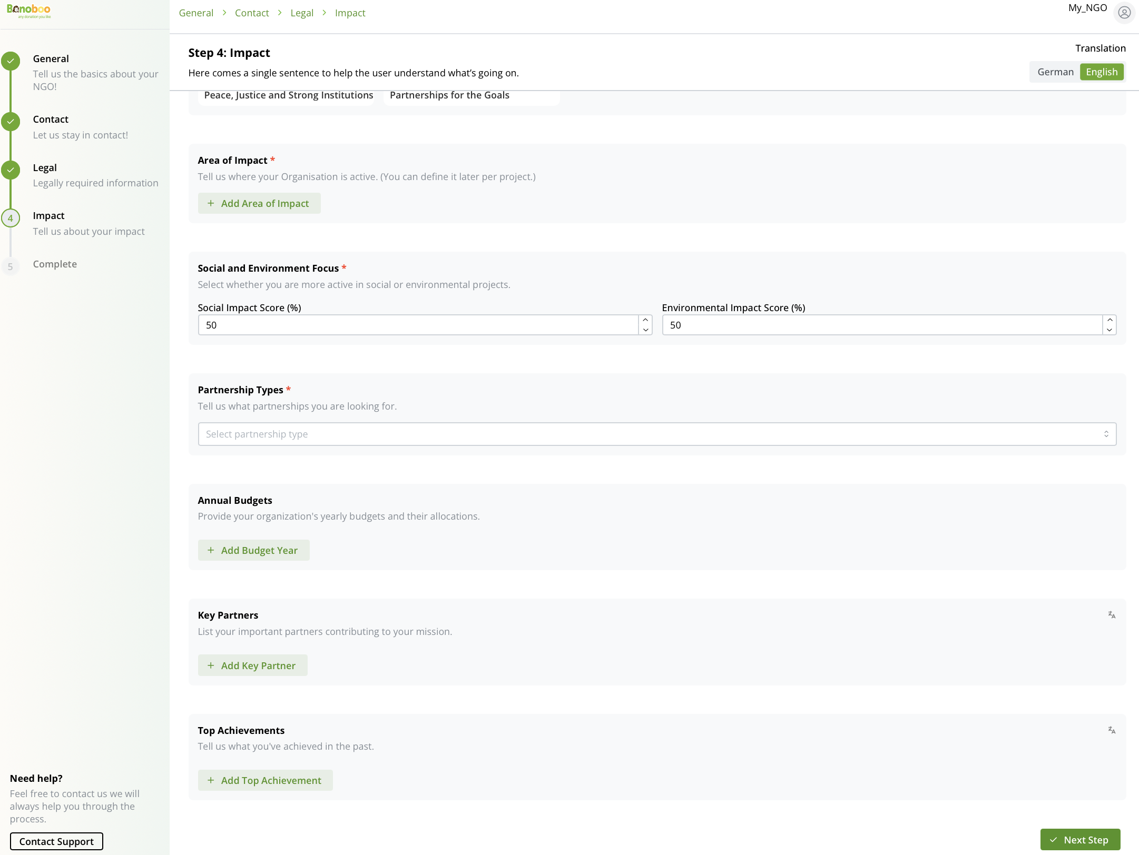Click the Social Impact Score input field
1139x855 pixels.
(421, 325)
